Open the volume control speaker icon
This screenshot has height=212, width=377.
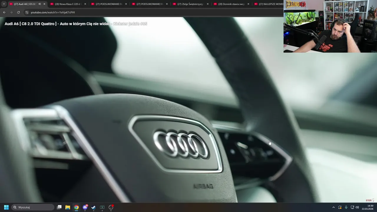click(x=357, y=207)
